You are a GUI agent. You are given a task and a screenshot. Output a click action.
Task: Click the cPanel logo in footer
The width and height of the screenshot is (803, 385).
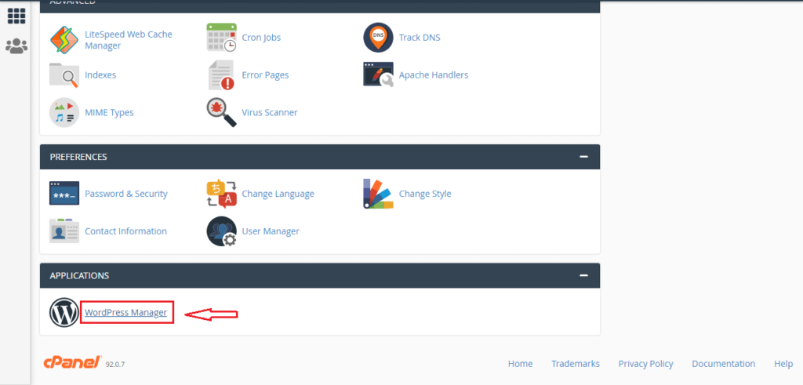coord(72,363)
